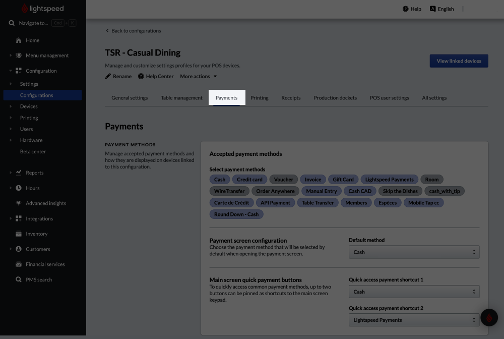
Task: Click the Help Center question icon
Action: click(141, 76)
